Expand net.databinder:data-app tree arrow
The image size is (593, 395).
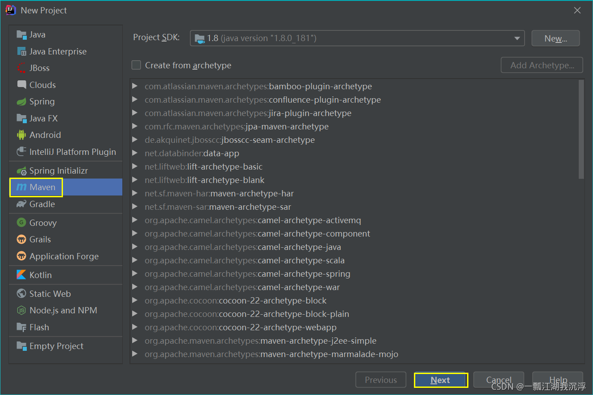135,153
